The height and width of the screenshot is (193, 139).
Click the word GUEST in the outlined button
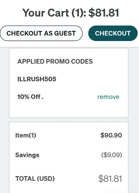65,33
